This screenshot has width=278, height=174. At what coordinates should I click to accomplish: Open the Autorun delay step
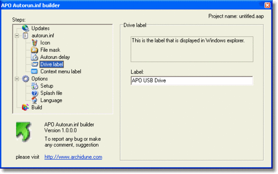(x=55, y=57)
